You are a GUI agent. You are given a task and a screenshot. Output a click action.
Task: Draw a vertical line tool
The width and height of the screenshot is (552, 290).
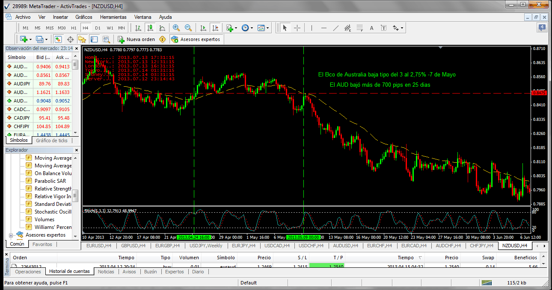(x=312, y=28)
